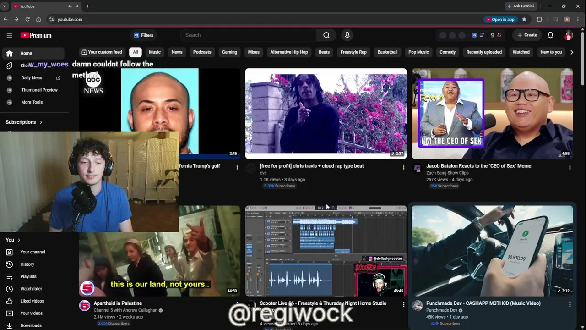This screenshot has height=330, width=586.
Task: Open the tab search dropdown arrow
Action: 5,6
